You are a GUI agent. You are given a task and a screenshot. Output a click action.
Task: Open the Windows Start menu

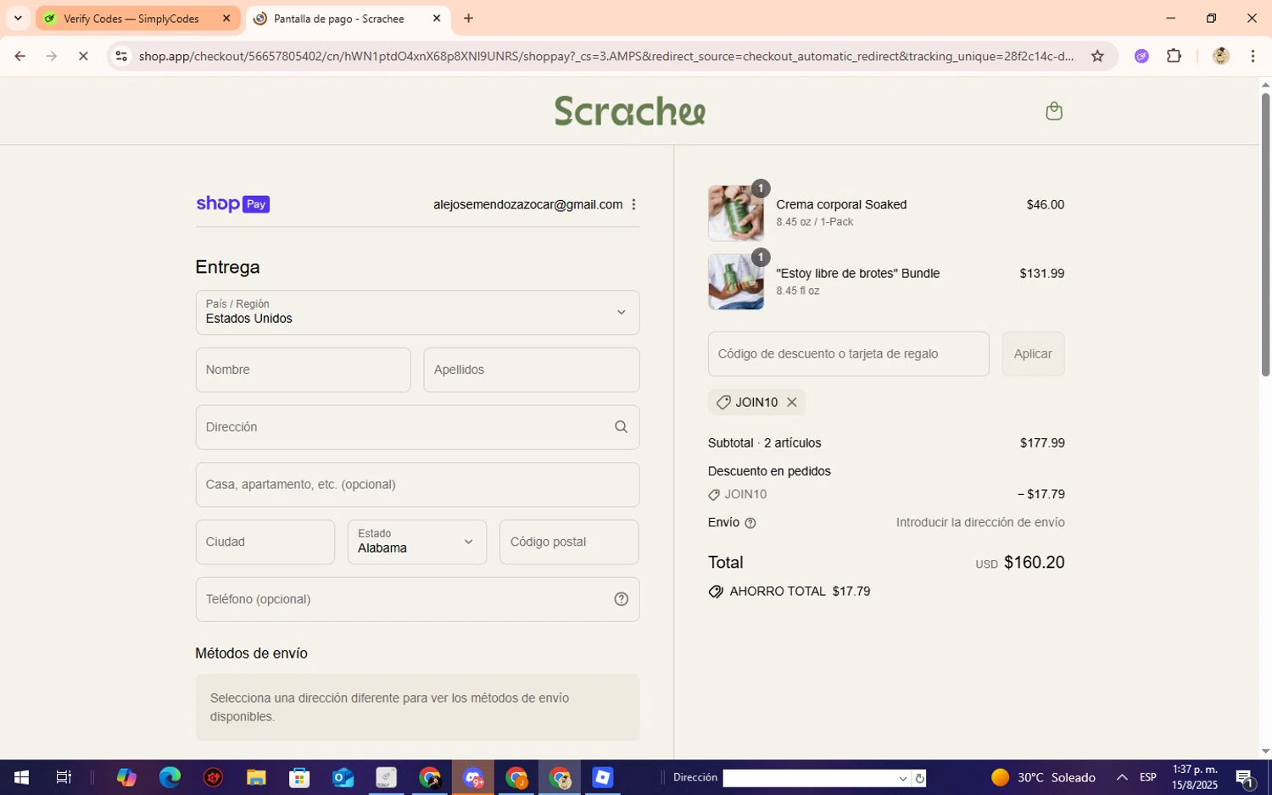[21, 777]
